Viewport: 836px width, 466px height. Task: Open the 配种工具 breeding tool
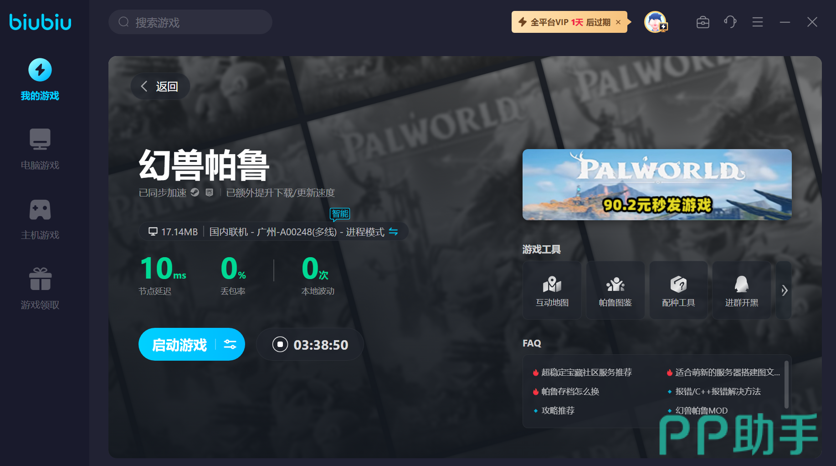coord(678,290)
